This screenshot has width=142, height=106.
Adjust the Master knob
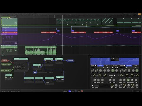[x=137, y=85]
